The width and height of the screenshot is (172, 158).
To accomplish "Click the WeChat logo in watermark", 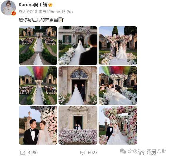I will pyautogui.click(x=123, y=151).
